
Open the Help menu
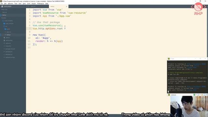pyautogui.click(x=47, y=4)
